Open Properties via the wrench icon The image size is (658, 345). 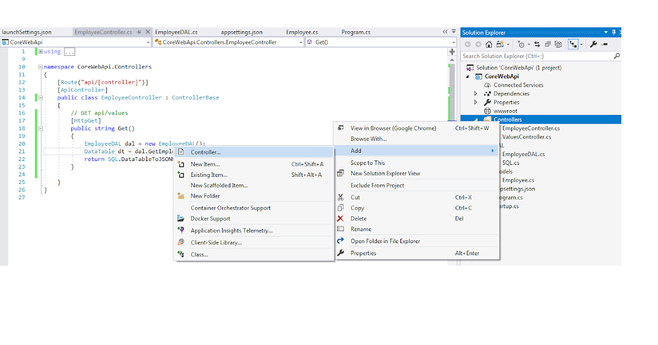tap(594, 44)
